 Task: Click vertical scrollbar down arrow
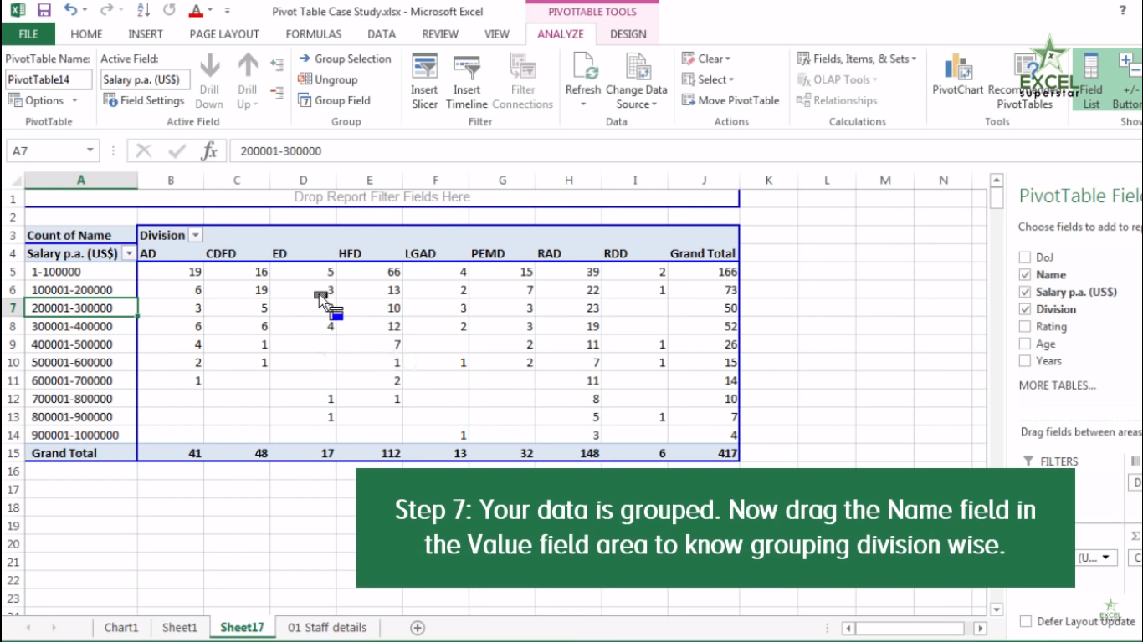(x=996, y=610)
